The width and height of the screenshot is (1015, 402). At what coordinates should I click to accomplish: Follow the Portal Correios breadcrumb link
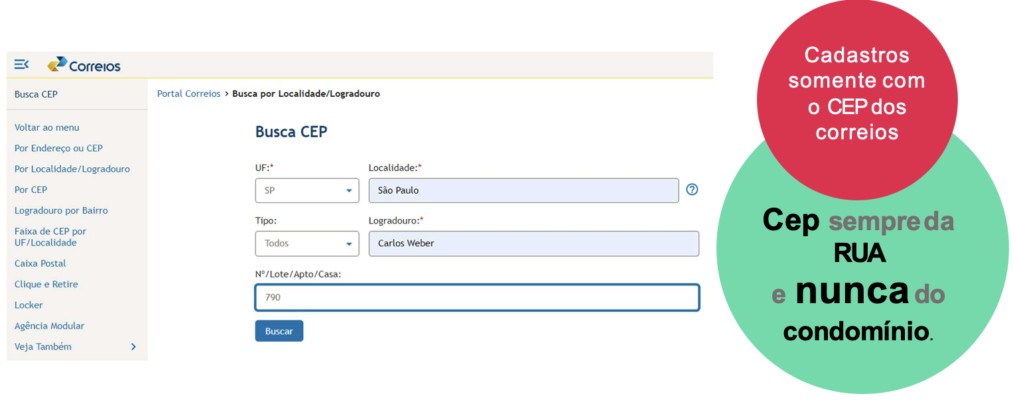pos(188,94)
